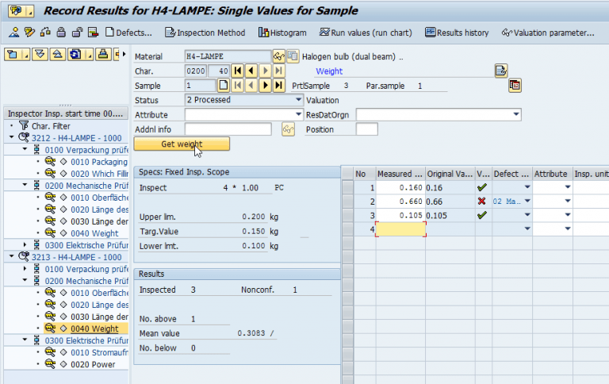Click the closed padlock toolbar icon

[x=61, y=33]
